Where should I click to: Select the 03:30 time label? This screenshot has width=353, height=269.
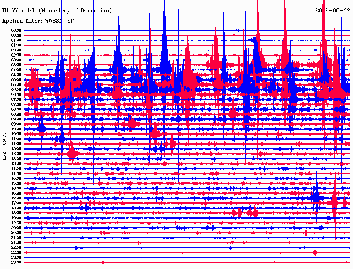point(16,65)
